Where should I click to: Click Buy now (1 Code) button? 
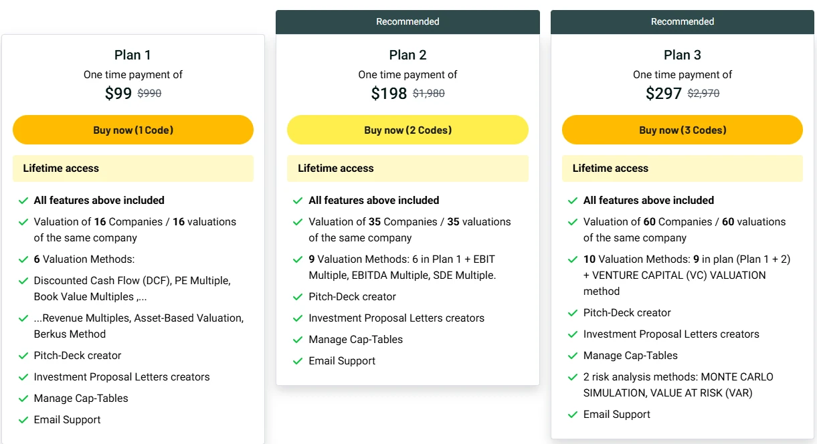(x=133, y=130)
